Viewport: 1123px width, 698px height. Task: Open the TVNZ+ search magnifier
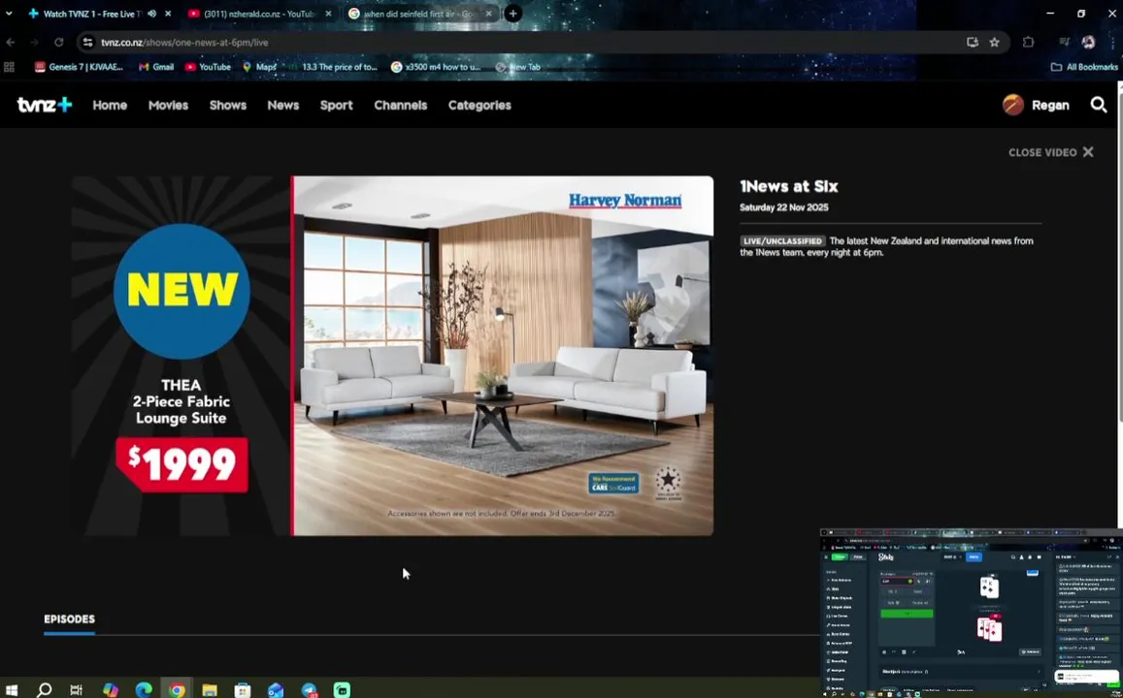(1099, 105)
